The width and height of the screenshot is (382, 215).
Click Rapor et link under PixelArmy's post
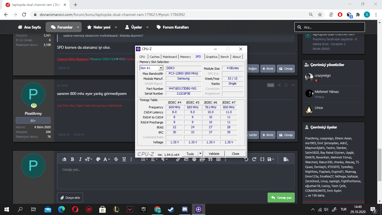point(64,134)
